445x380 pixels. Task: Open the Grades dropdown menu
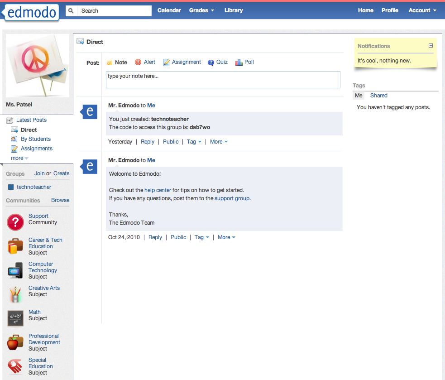[x=201, y=10]
